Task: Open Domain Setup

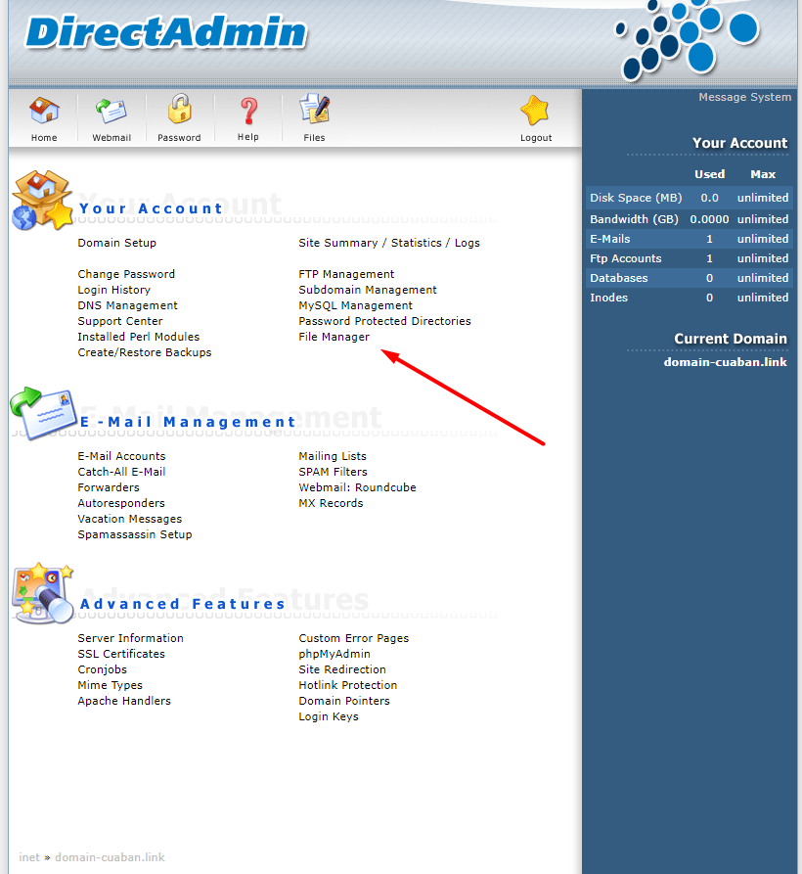Action: pyautogui.click(x=117, y=243)
